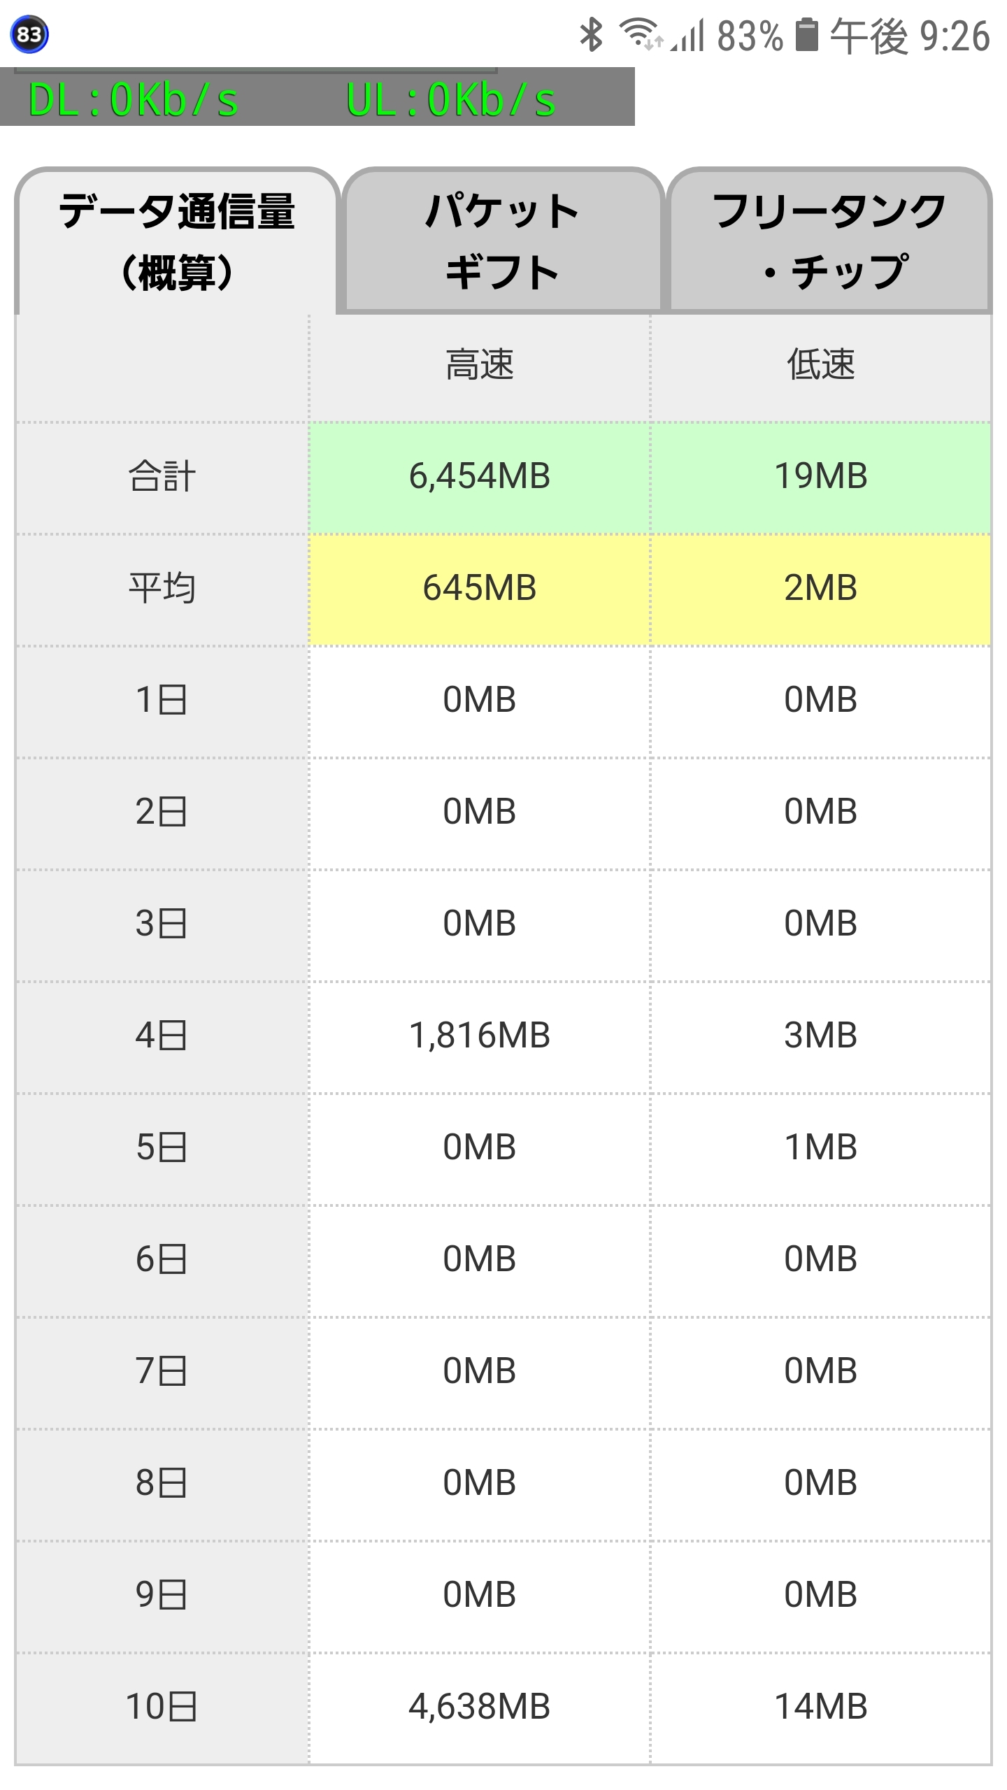The width and height of the screenshot is (1007, 1790).
Task: Tap the 19MB low-speed total cell
Action: 821,477
